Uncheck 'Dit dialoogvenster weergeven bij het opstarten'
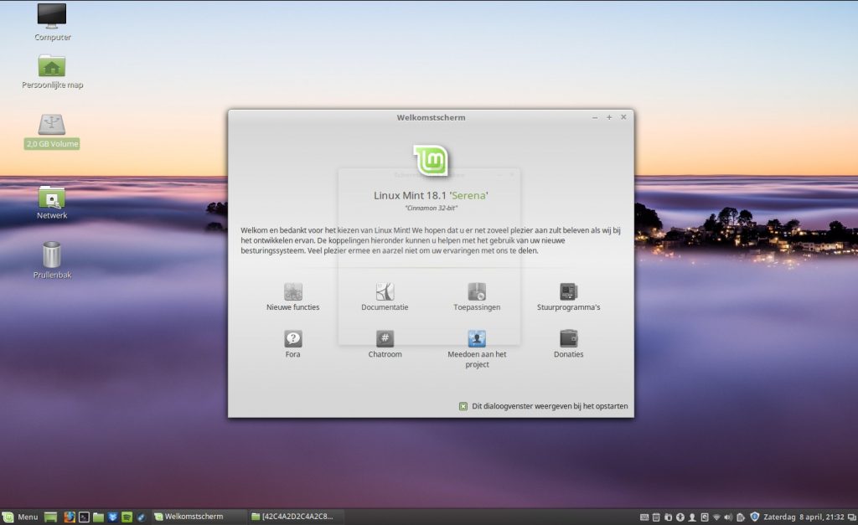This screenshot has height=525, width=858. pos(463,406)
